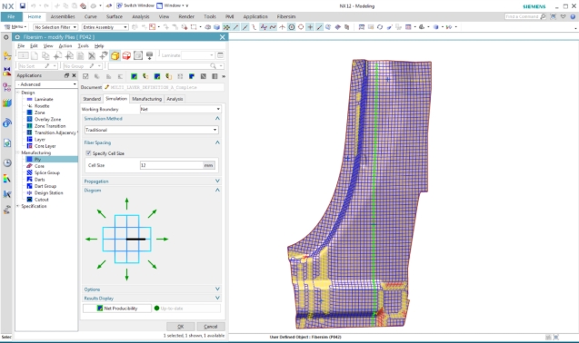
Task: Click the search magnifier icon in the filter field
Action: (x=213, y=66)
